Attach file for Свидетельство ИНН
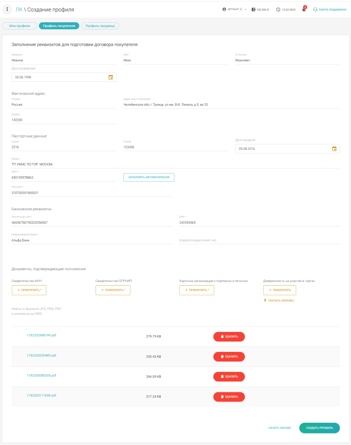This screenshot has height=445, width=351. 29,290
